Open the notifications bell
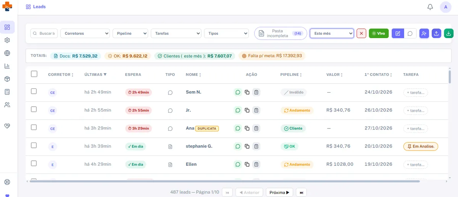Screen dimensions: 458x197 pos(430,7)
